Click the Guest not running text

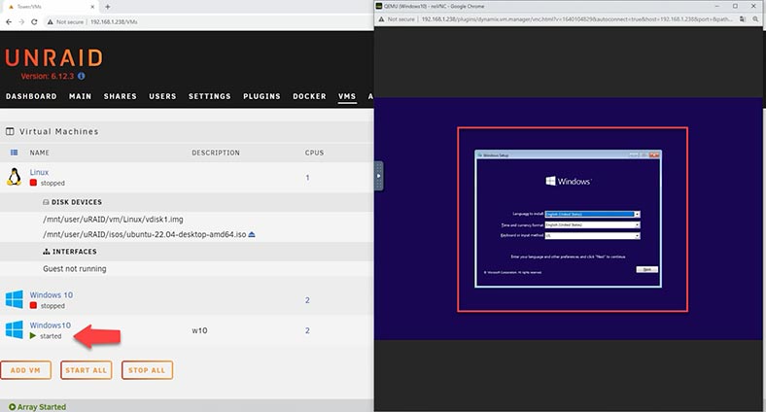coord(74,268)
